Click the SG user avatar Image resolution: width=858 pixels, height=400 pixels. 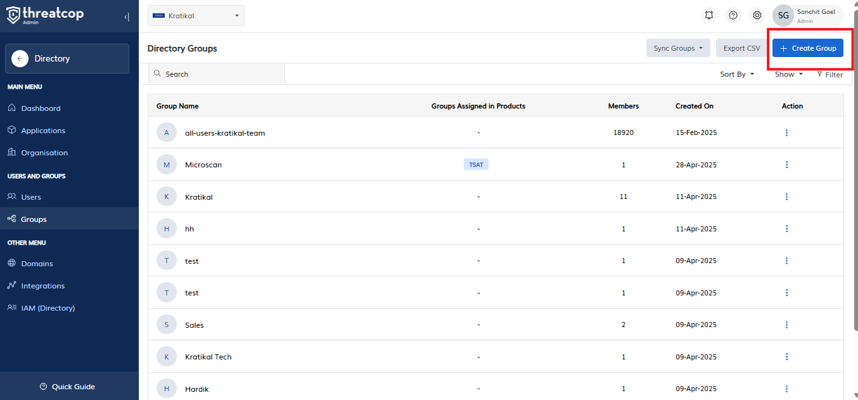[783, 15]
